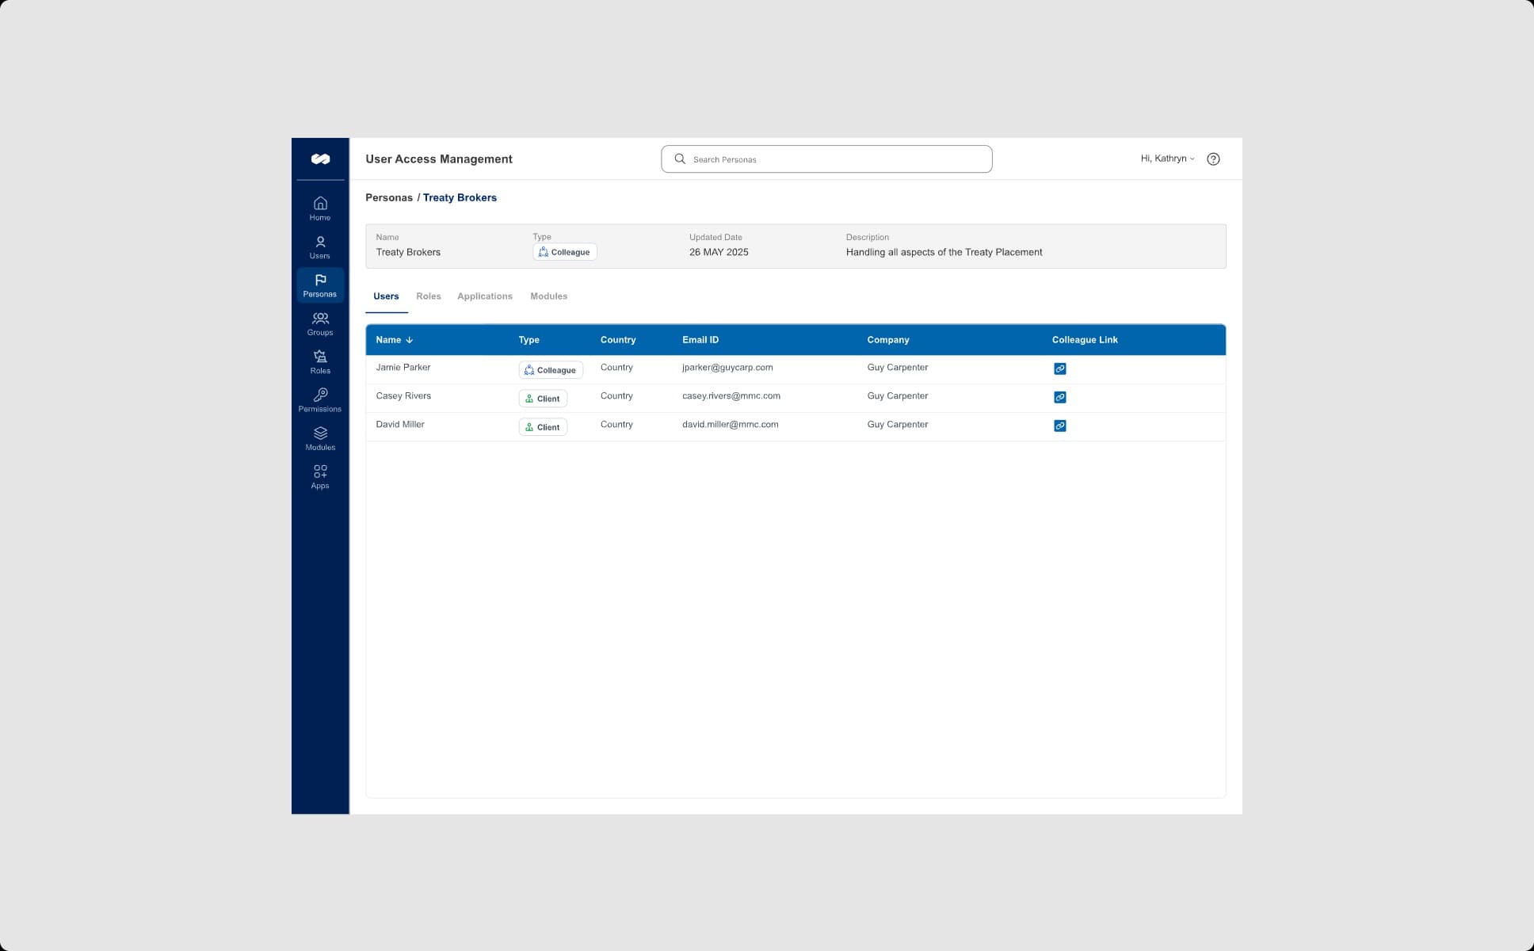Viewport: 1534px width, 951px height.
Task: Click the Country column header
Action: coord(618,340)
